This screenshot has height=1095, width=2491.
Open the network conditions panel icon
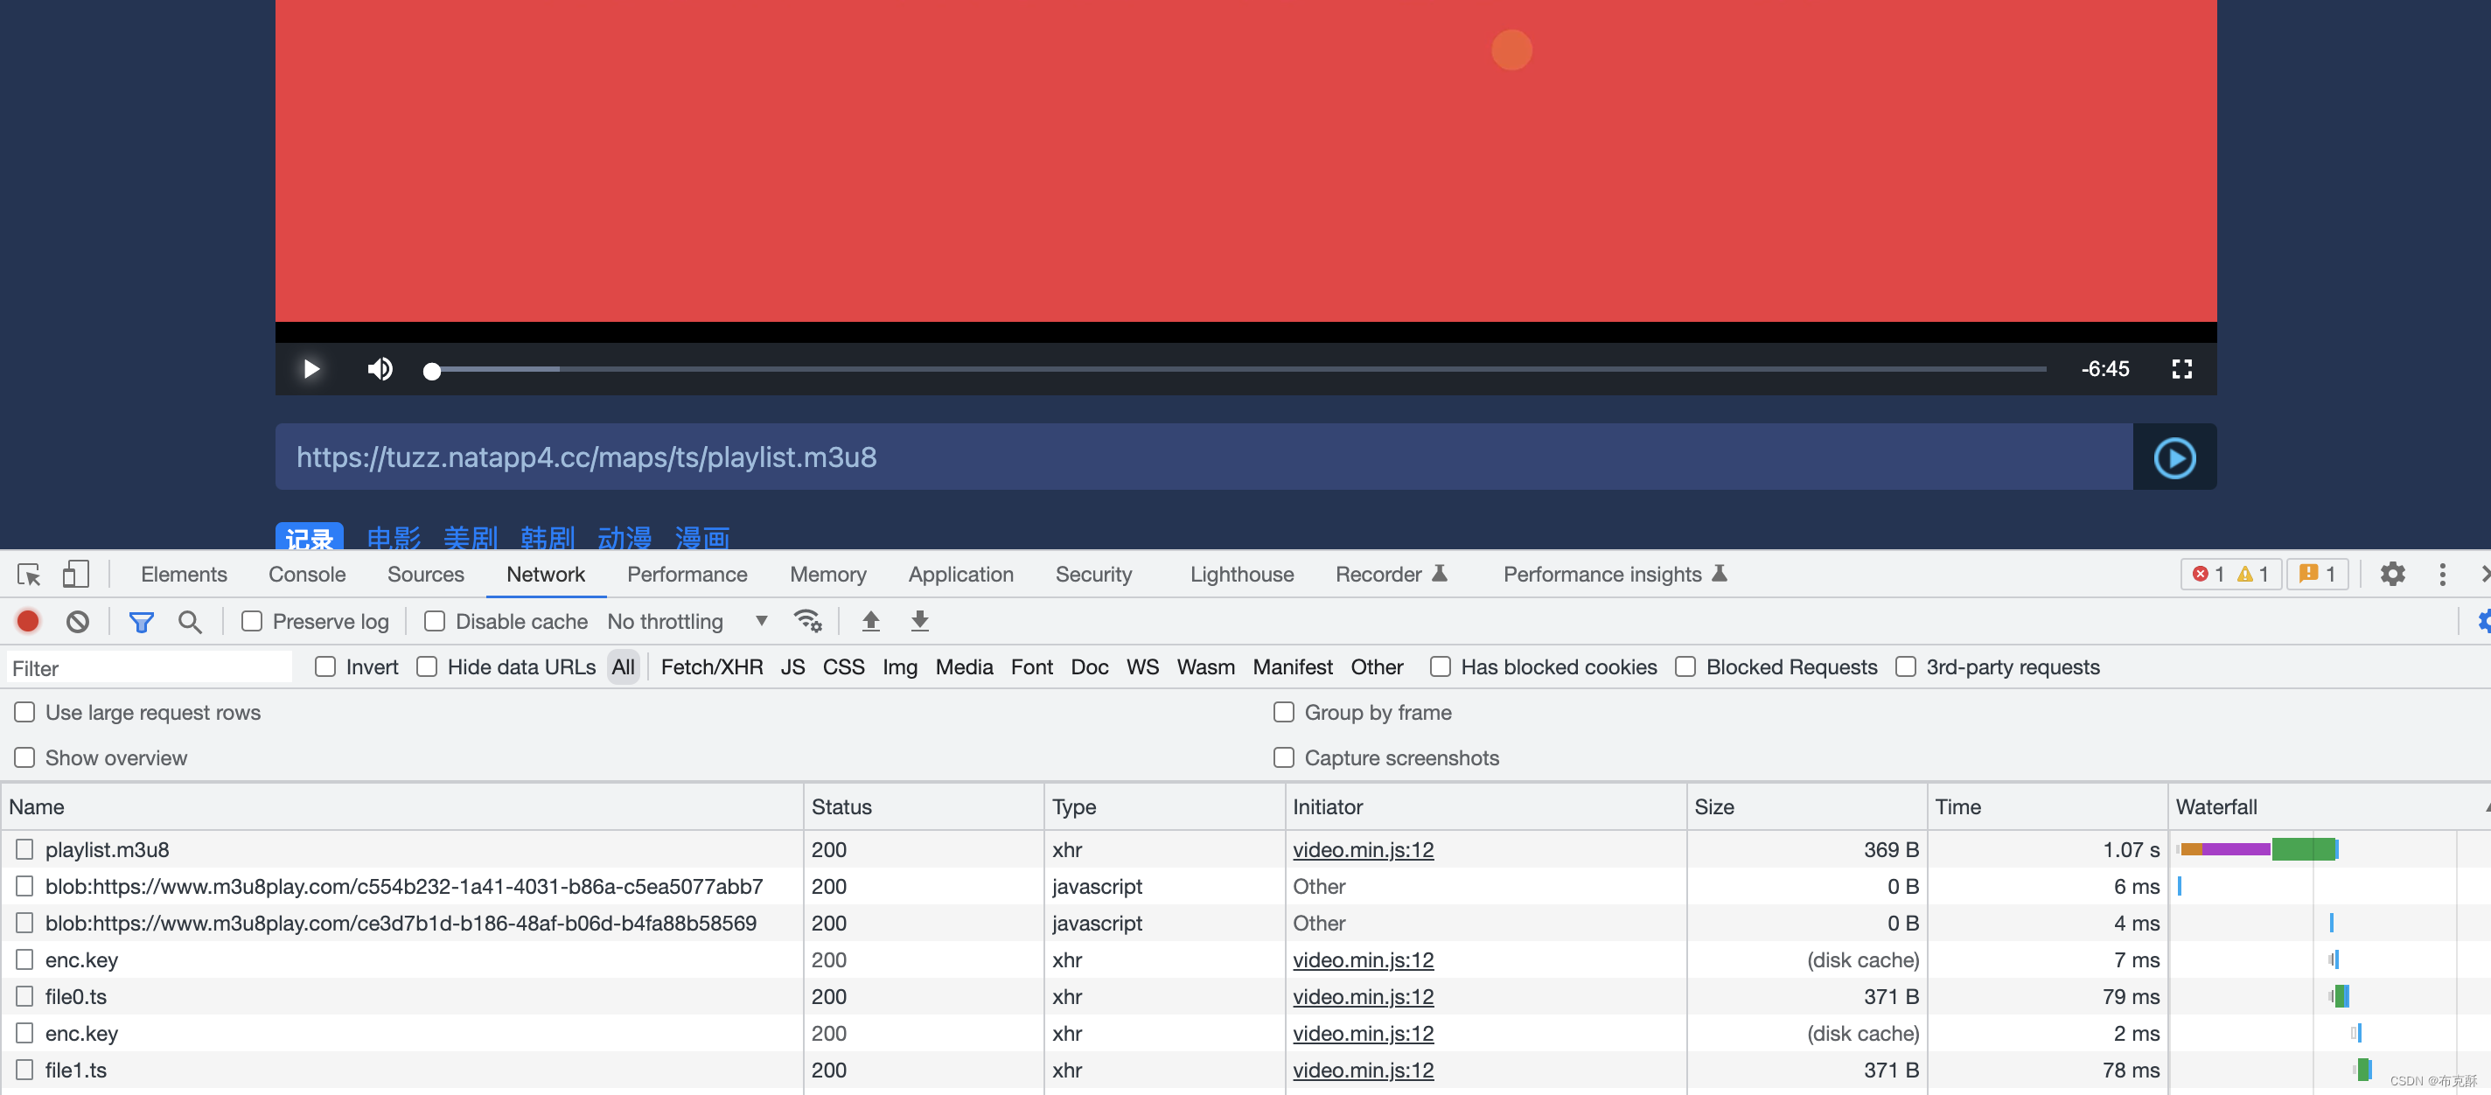tap(807, 621)
